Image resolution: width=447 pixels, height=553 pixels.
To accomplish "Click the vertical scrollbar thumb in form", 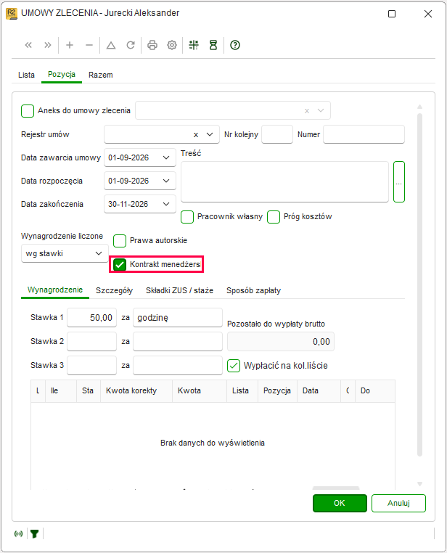I will [419, 285].
